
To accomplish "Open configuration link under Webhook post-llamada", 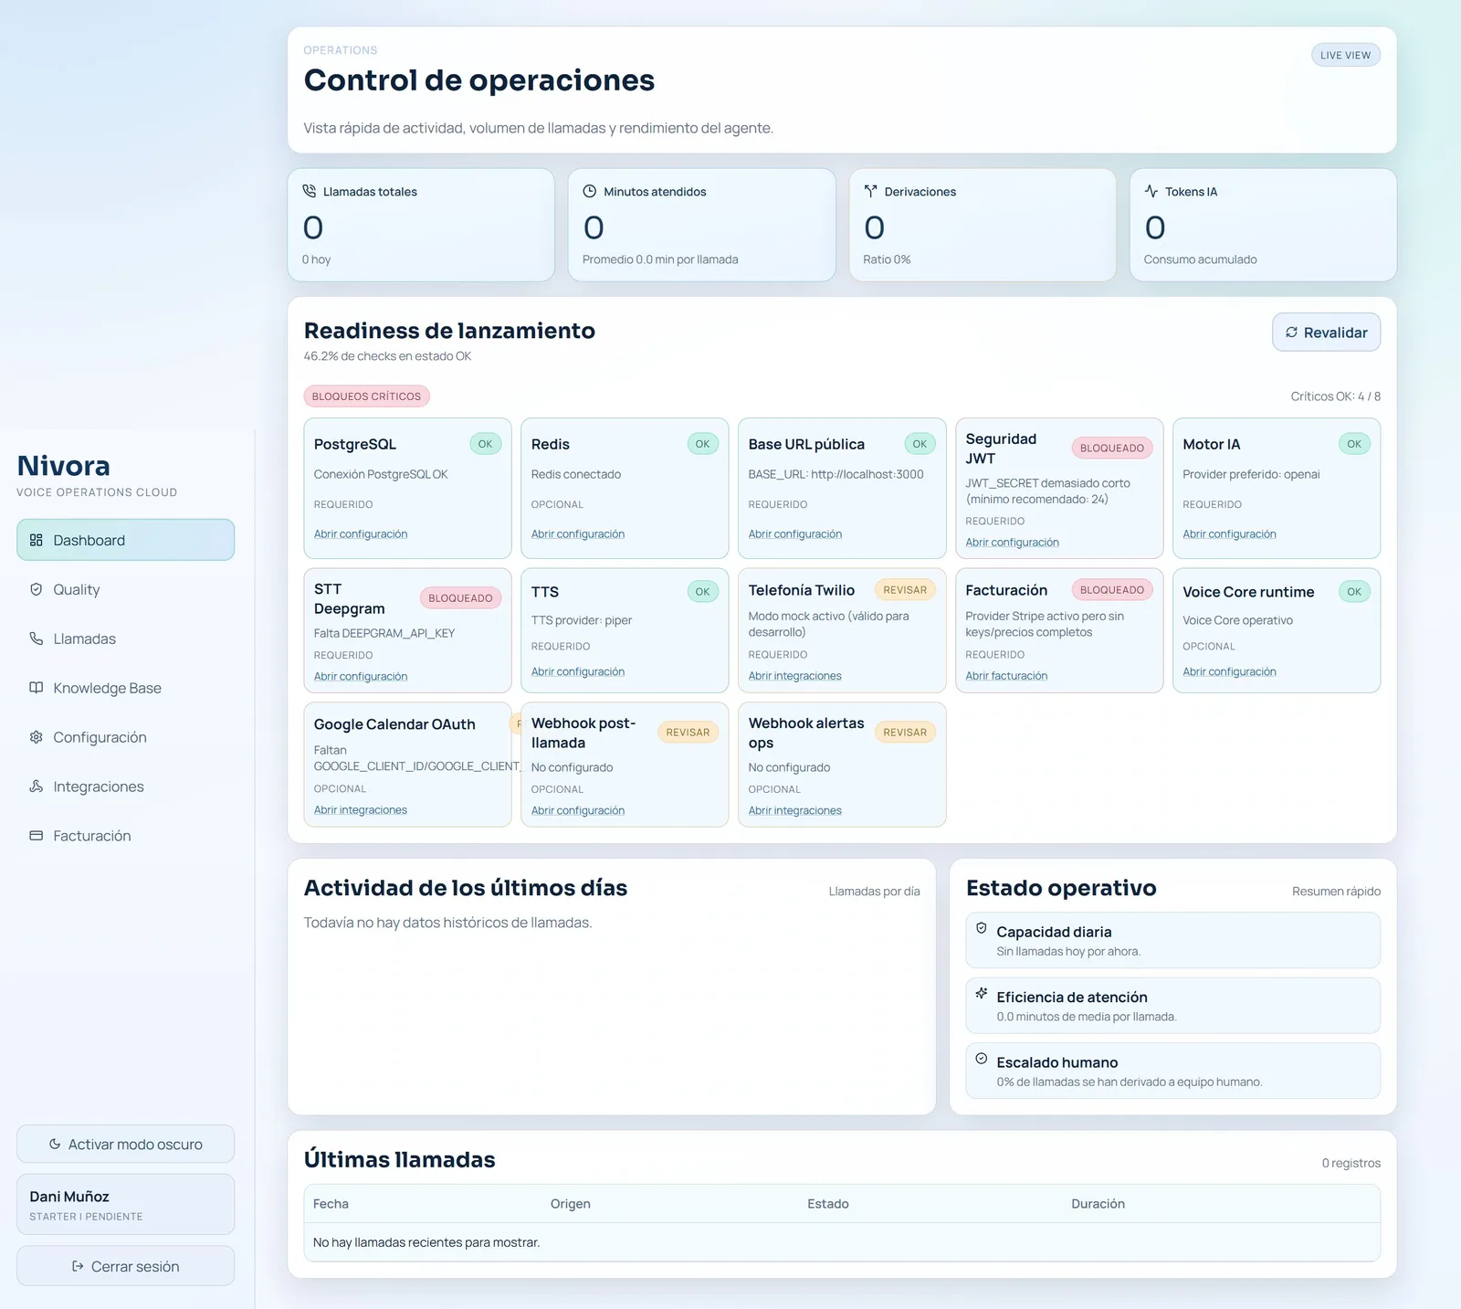I will point(578,810).
